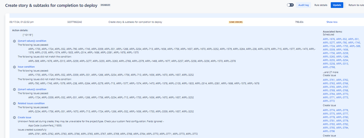The height and width of the screenshot is (138, 364).
Task: Toggle the rule enabled switch
Action: pos(290,5)
